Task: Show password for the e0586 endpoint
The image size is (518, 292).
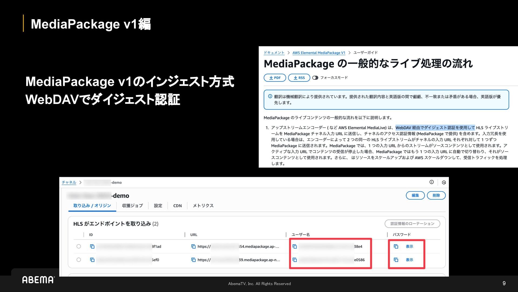Action: (409, 260)
